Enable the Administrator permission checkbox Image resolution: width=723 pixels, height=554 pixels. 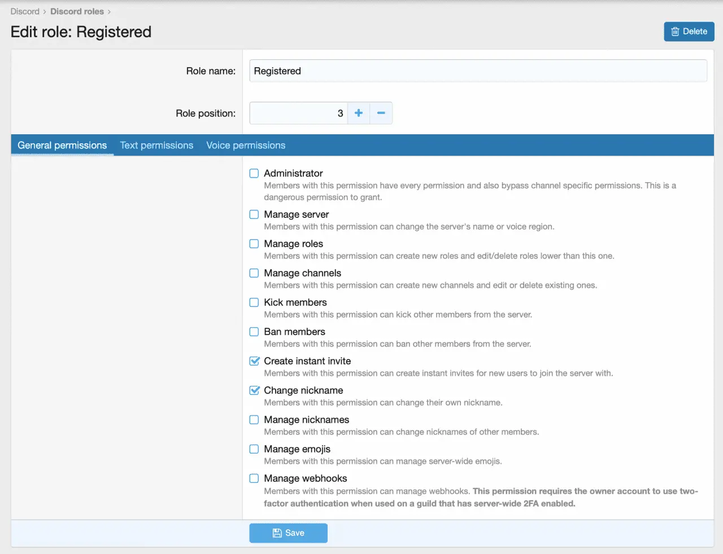(254, 174)
